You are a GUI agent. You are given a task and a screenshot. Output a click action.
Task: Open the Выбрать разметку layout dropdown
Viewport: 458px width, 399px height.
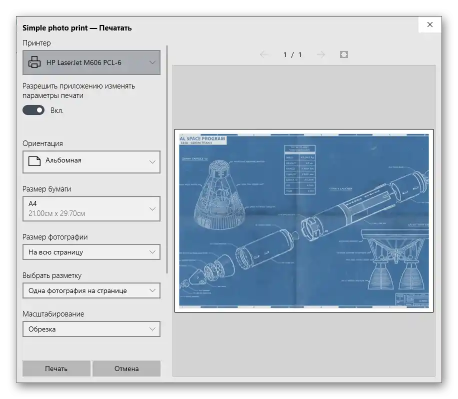pos(91,290)
